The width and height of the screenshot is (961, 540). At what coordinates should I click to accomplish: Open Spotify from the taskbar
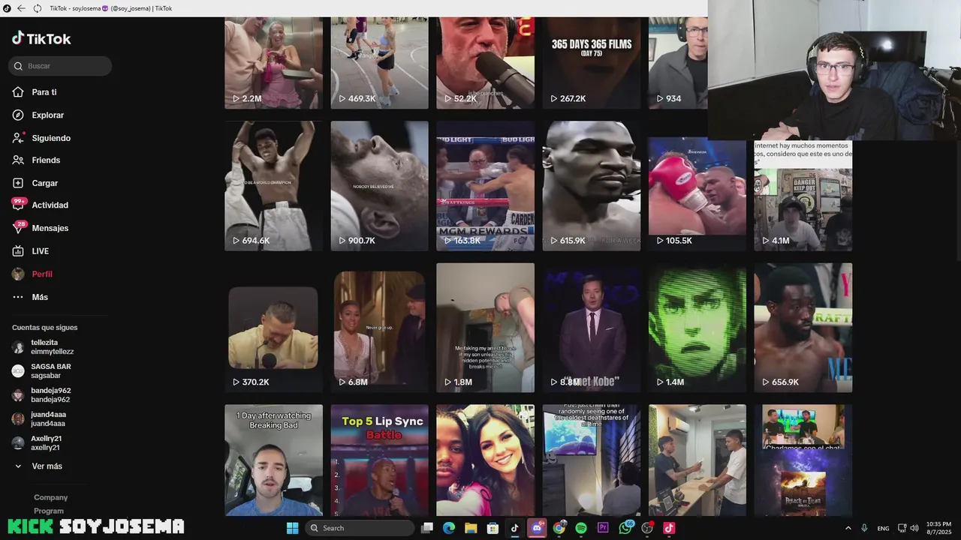(581, 528)
